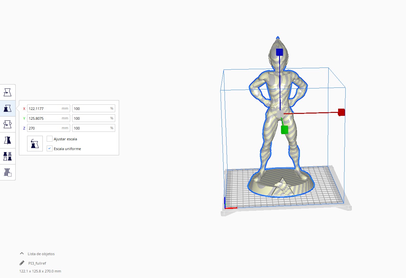Select the Move tool in left toolbar
This screenshot has width=406, height=278.
coord(8,92)
